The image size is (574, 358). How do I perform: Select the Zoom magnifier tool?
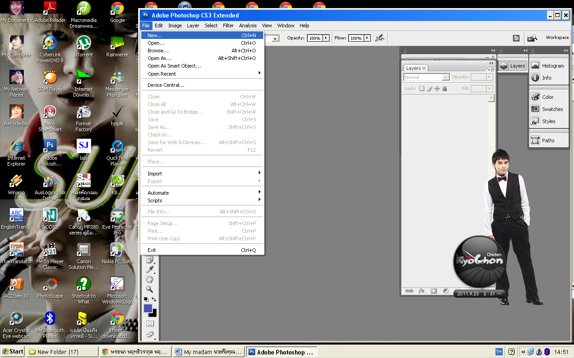point(150,289)
